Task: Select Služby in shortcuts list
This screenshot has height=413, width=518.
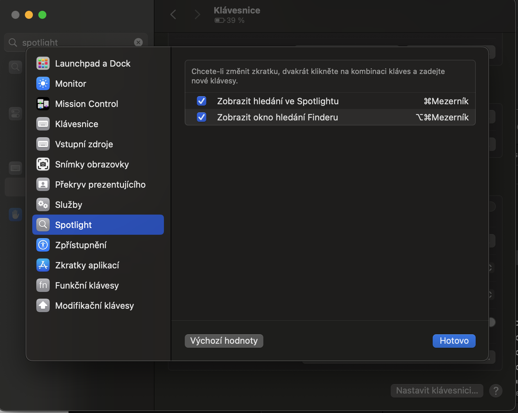Action: coord(98,205)
